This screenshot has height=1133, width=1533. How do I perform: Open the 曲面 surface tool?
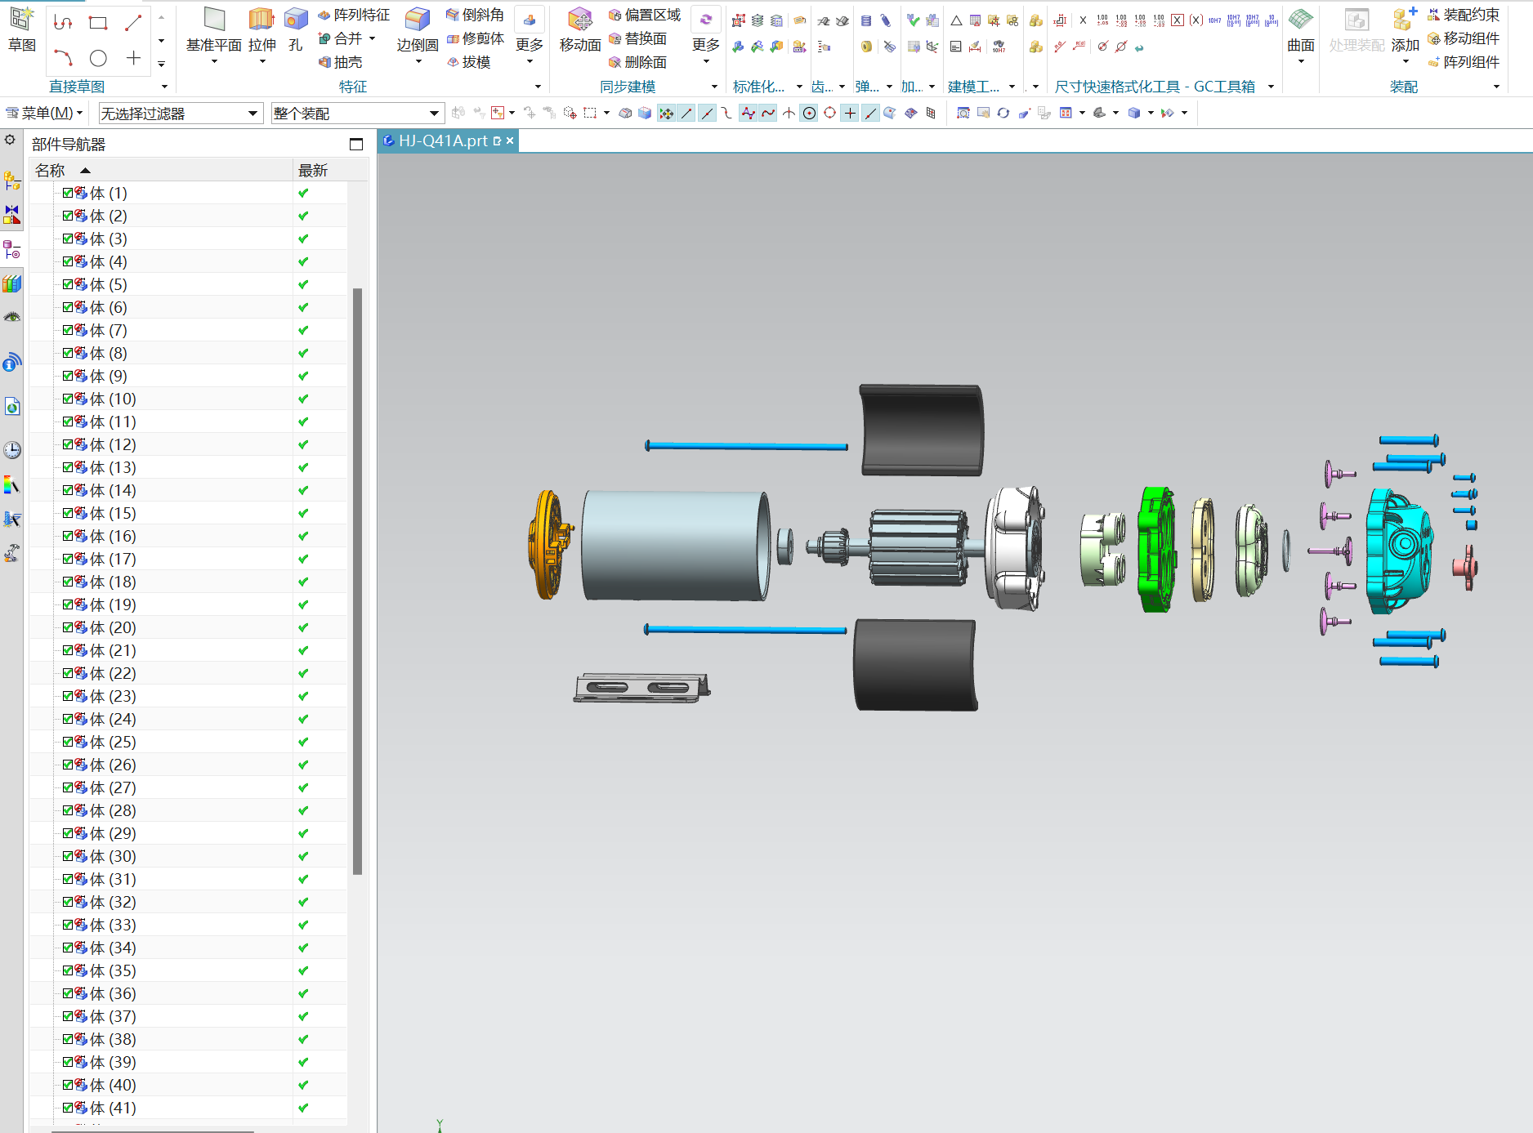[1301, 29]
